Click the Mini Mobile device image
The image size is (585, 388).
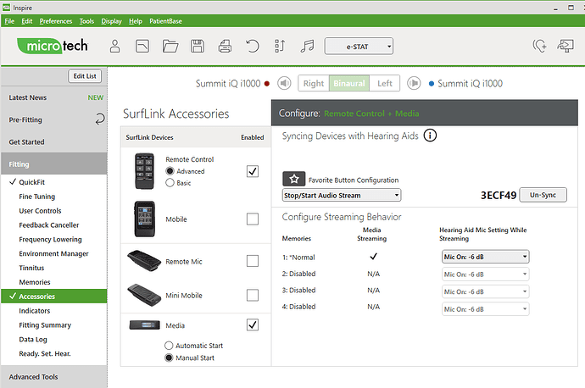[x=144, y=295]
